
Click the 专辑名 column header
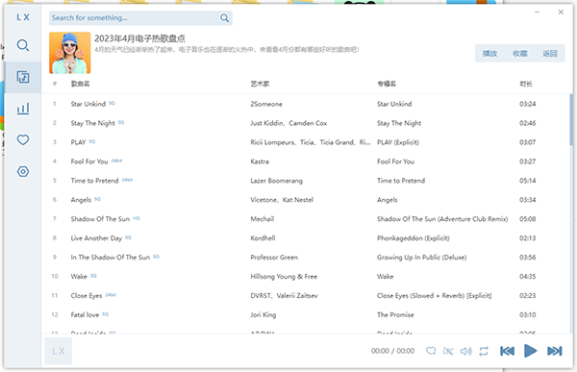pos(387,84)
